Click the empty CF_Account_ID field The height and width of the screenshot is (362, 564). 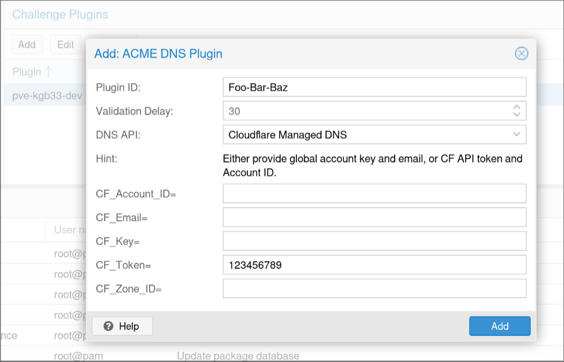[x=375, y=193]
